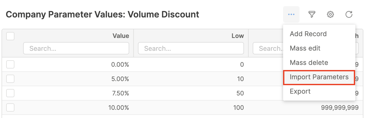Click the refresh icon
This screenshot has height=118, width=368.
349,14
